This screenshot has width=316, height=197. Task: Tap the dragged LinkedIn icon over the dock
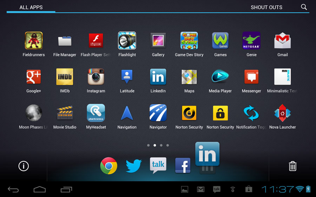coord(208,154)
